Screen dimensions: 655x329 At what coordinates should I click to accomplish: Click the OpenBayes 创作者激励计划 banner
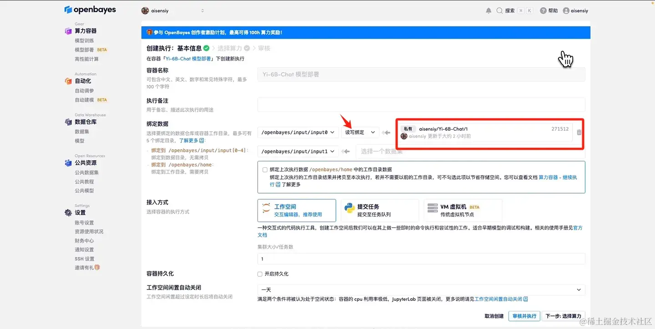[366, 33]
